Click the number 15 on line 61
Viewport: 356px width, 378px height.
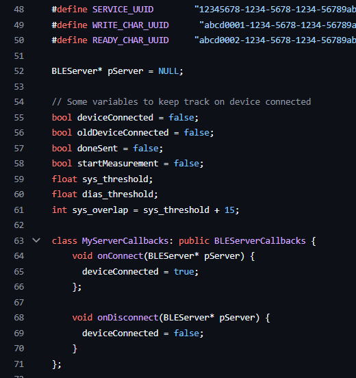click(229, 210)
